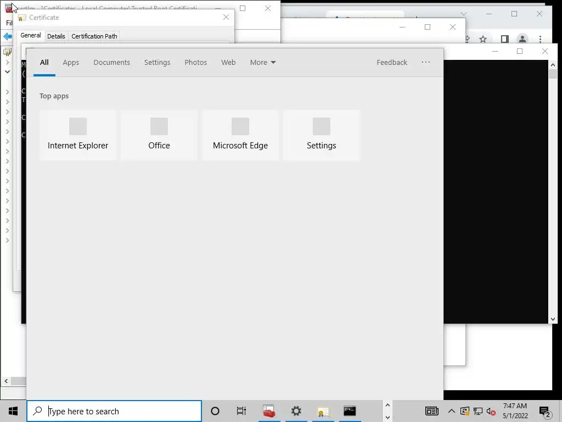
Task: Click the console window scroll up arrow
Action: [553, 65]
